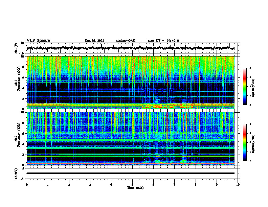Click the 'ch.1(V)' waveform axis label
Image resolution: width=268 pixels, height=207 pixels.
pos(16,48)
